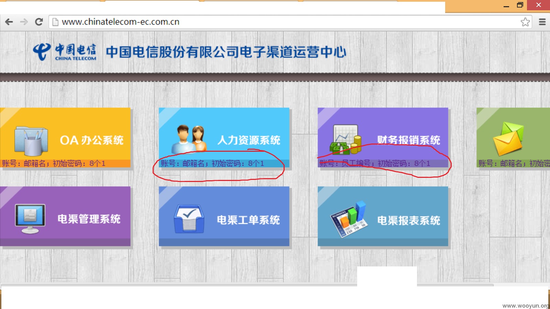Open the browser hamburger menu
The width and height of the screenshot is (550, 309).
(542, 22)
